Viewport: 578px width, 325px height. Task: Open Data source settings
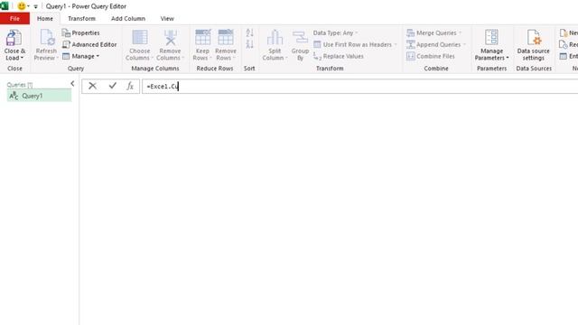coord(534,44)
